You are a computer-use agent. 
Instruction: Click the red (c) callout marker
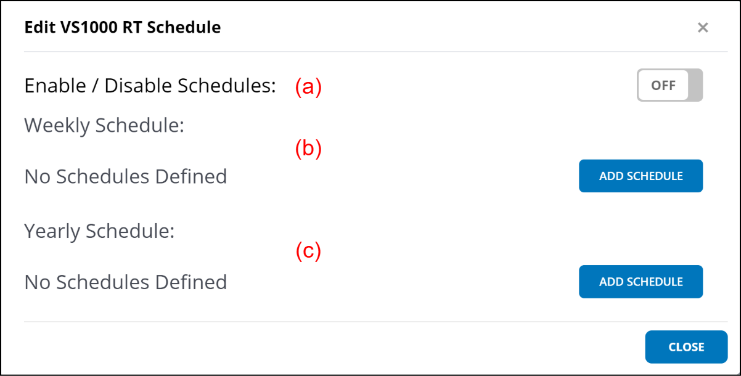coord(308,251)
